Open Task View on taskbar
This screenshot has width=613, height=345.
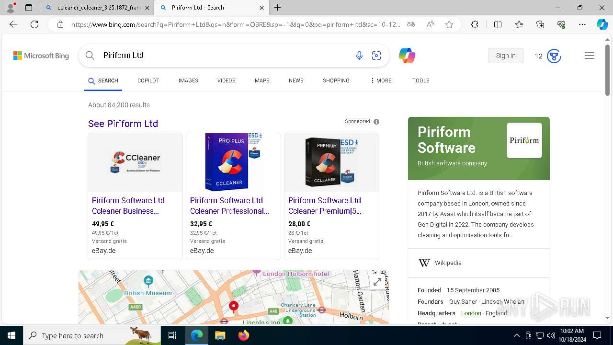pyautogui.click(x=172, y=335)
